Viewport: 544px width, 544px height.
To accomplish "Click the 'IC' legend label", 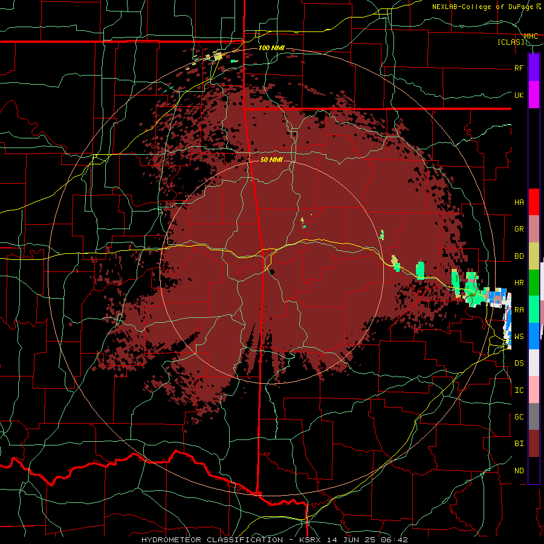I will 519,390.
